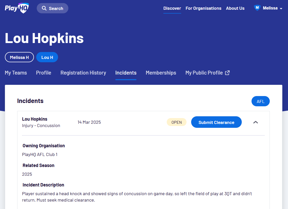Go to the Profile tab
The height and width of the screenshot is (209, 288).
(43, 73)
